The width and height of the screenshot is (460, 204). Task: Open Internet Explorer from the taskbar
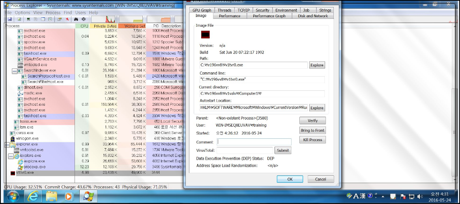pos(33,196)
